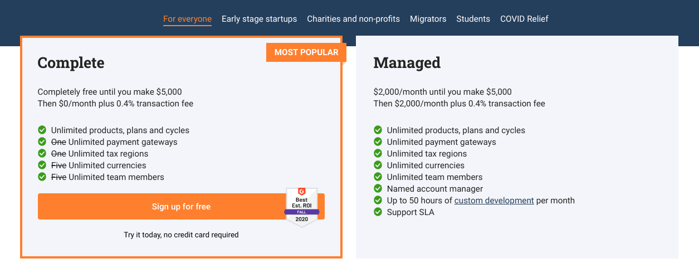Image resolution: width=699 pixels, height=278 pixels.
Task: Click checkmark next to Unlimited tax regions in Managed
Action: (378, 154)
